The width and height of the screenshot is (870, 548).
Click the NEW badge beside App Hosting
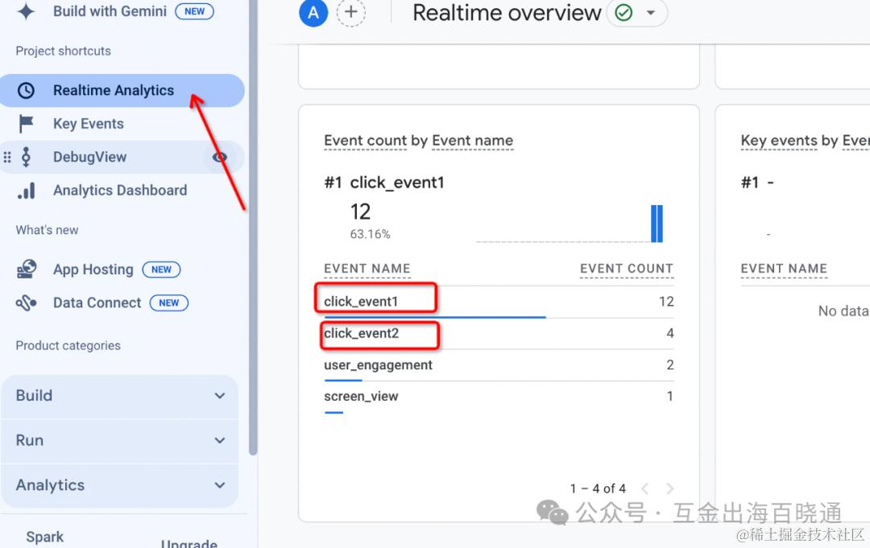coord(161,270)
